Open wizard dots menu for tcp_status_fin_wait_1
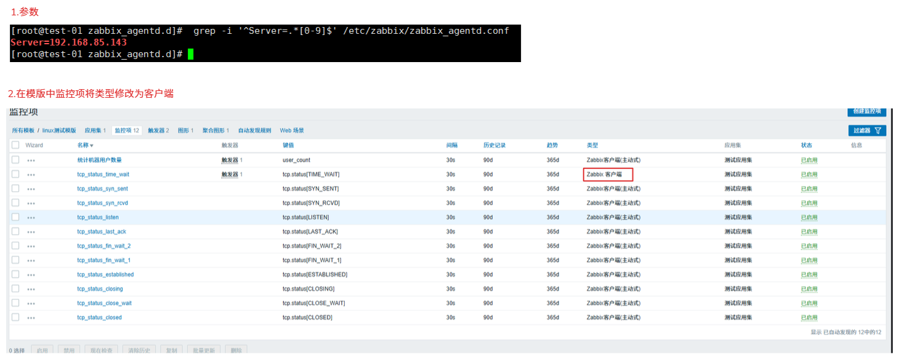 (x=31, y=261)
